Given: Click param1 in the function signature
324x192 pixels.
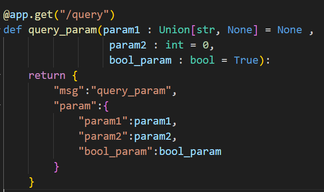Looking at the screenshot, I should click(121, 30).
